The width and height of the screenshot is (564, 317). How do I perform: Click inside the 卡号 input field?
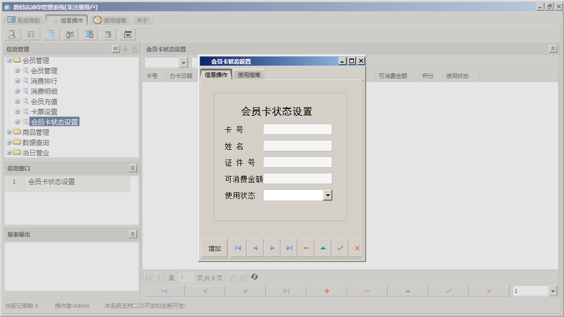(297, 129)
